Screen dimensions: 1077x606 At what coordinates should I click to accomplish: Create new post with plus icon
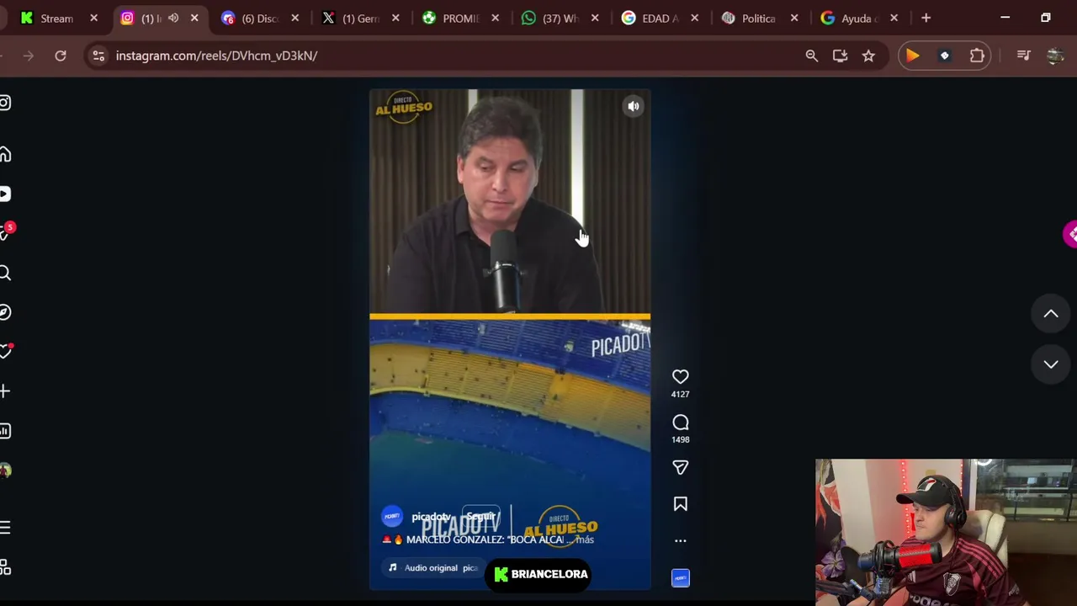pos(5,391)
